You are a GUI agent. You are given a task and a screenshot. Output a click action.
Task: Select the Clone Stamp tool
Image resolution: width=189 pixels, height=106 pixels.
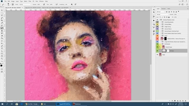point(2,31)
